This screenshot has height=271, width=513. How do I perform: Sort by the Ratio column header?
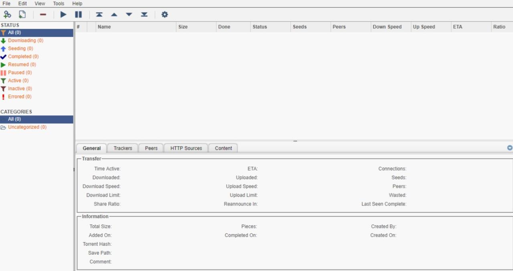[x=502, y=27]
